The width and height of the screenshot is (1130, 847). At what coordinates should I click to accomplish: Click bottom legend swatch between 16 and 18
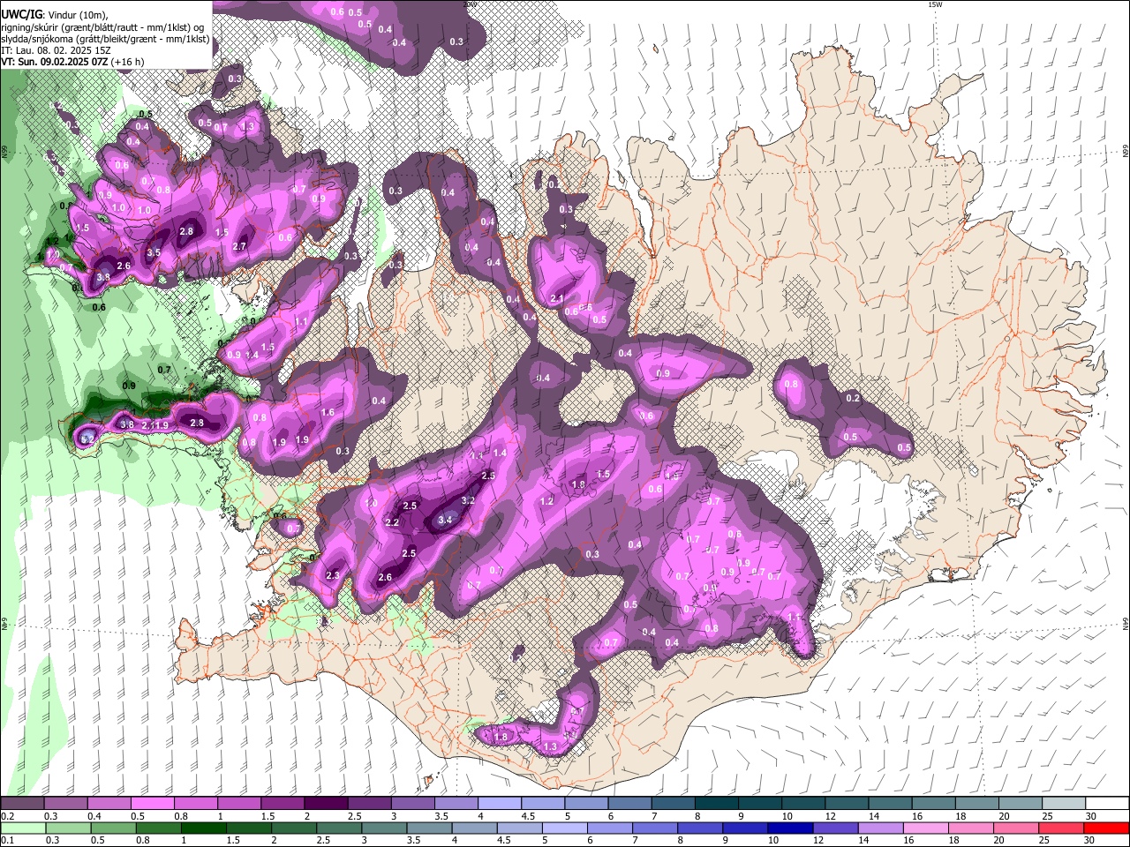pyautogui.click(x=927, y=828)
